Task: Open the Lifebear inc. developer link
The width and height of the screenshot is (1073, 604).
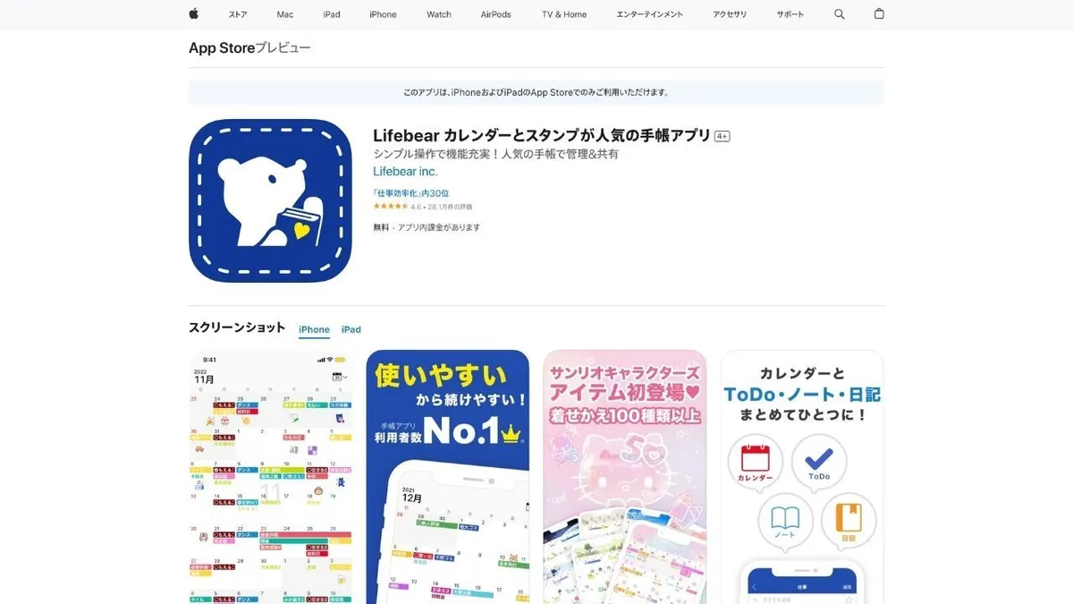Action: [405, 171]
